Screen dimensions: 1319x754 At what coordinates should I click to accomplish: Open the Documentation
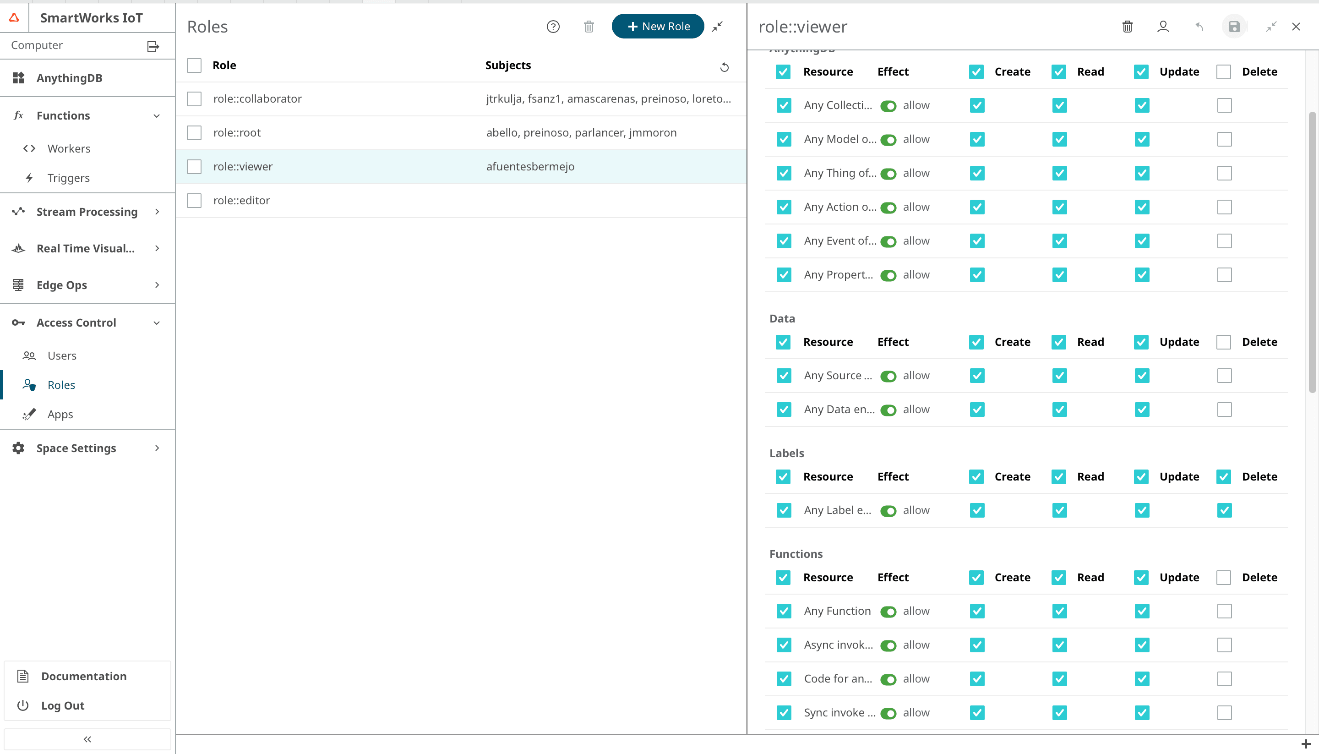pos(83,676)
